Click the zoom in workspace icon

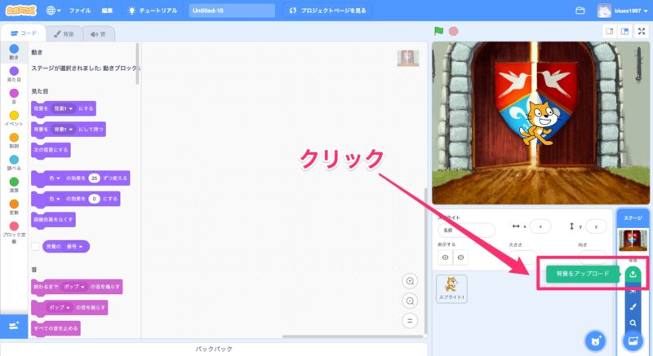410,281
